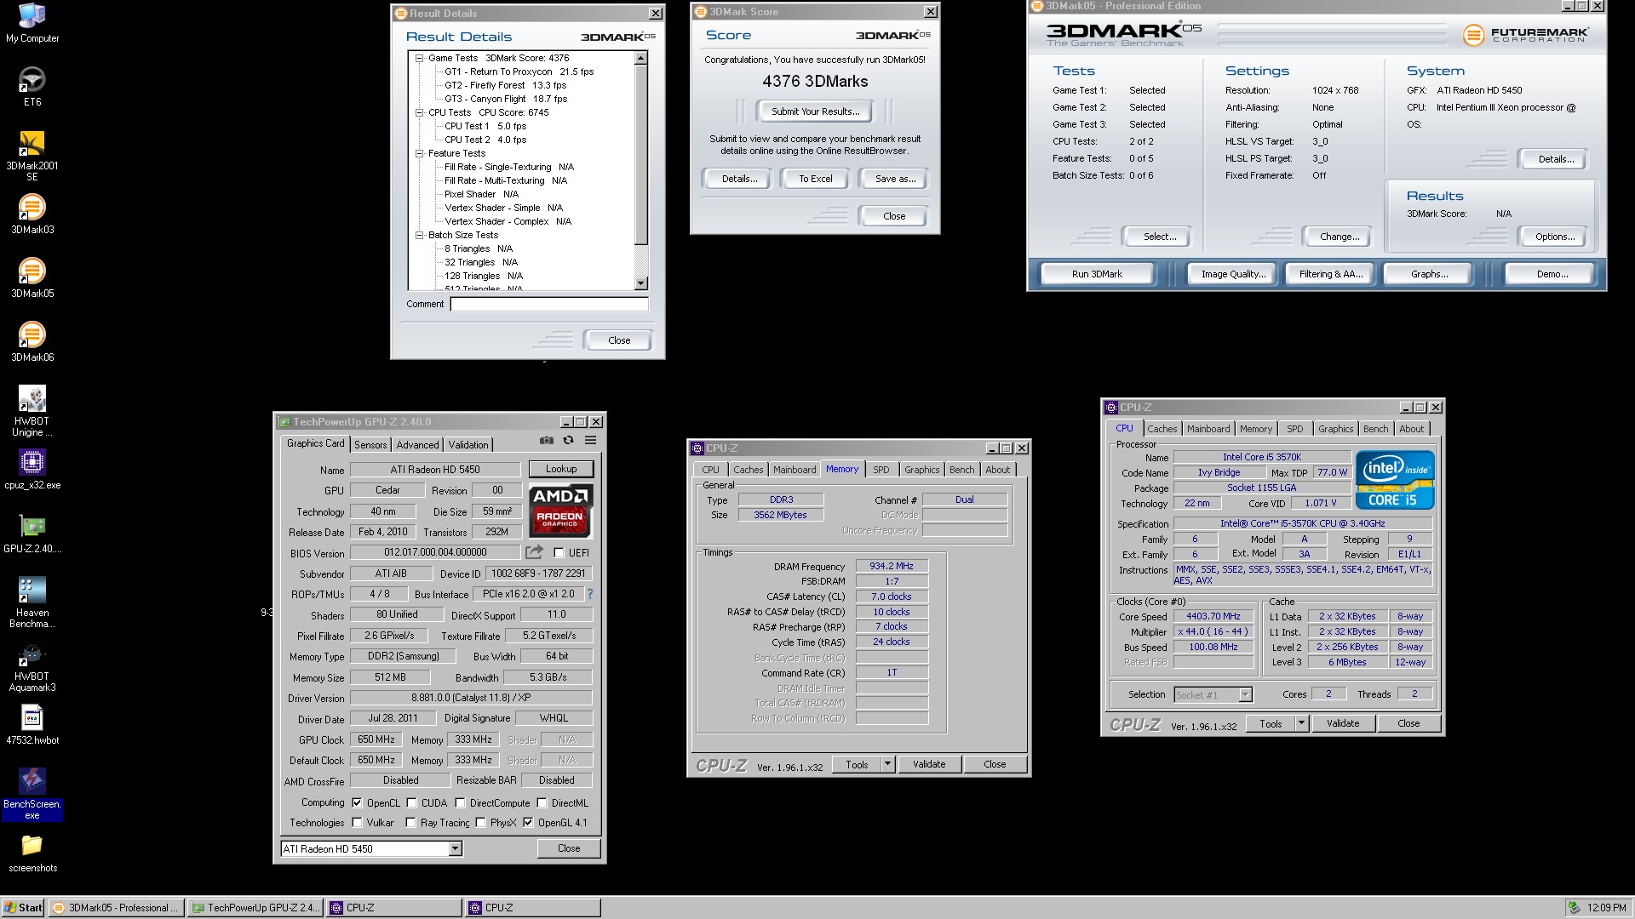Select the HWBOT Aquamark3 desktop icon

coord(32,666)
